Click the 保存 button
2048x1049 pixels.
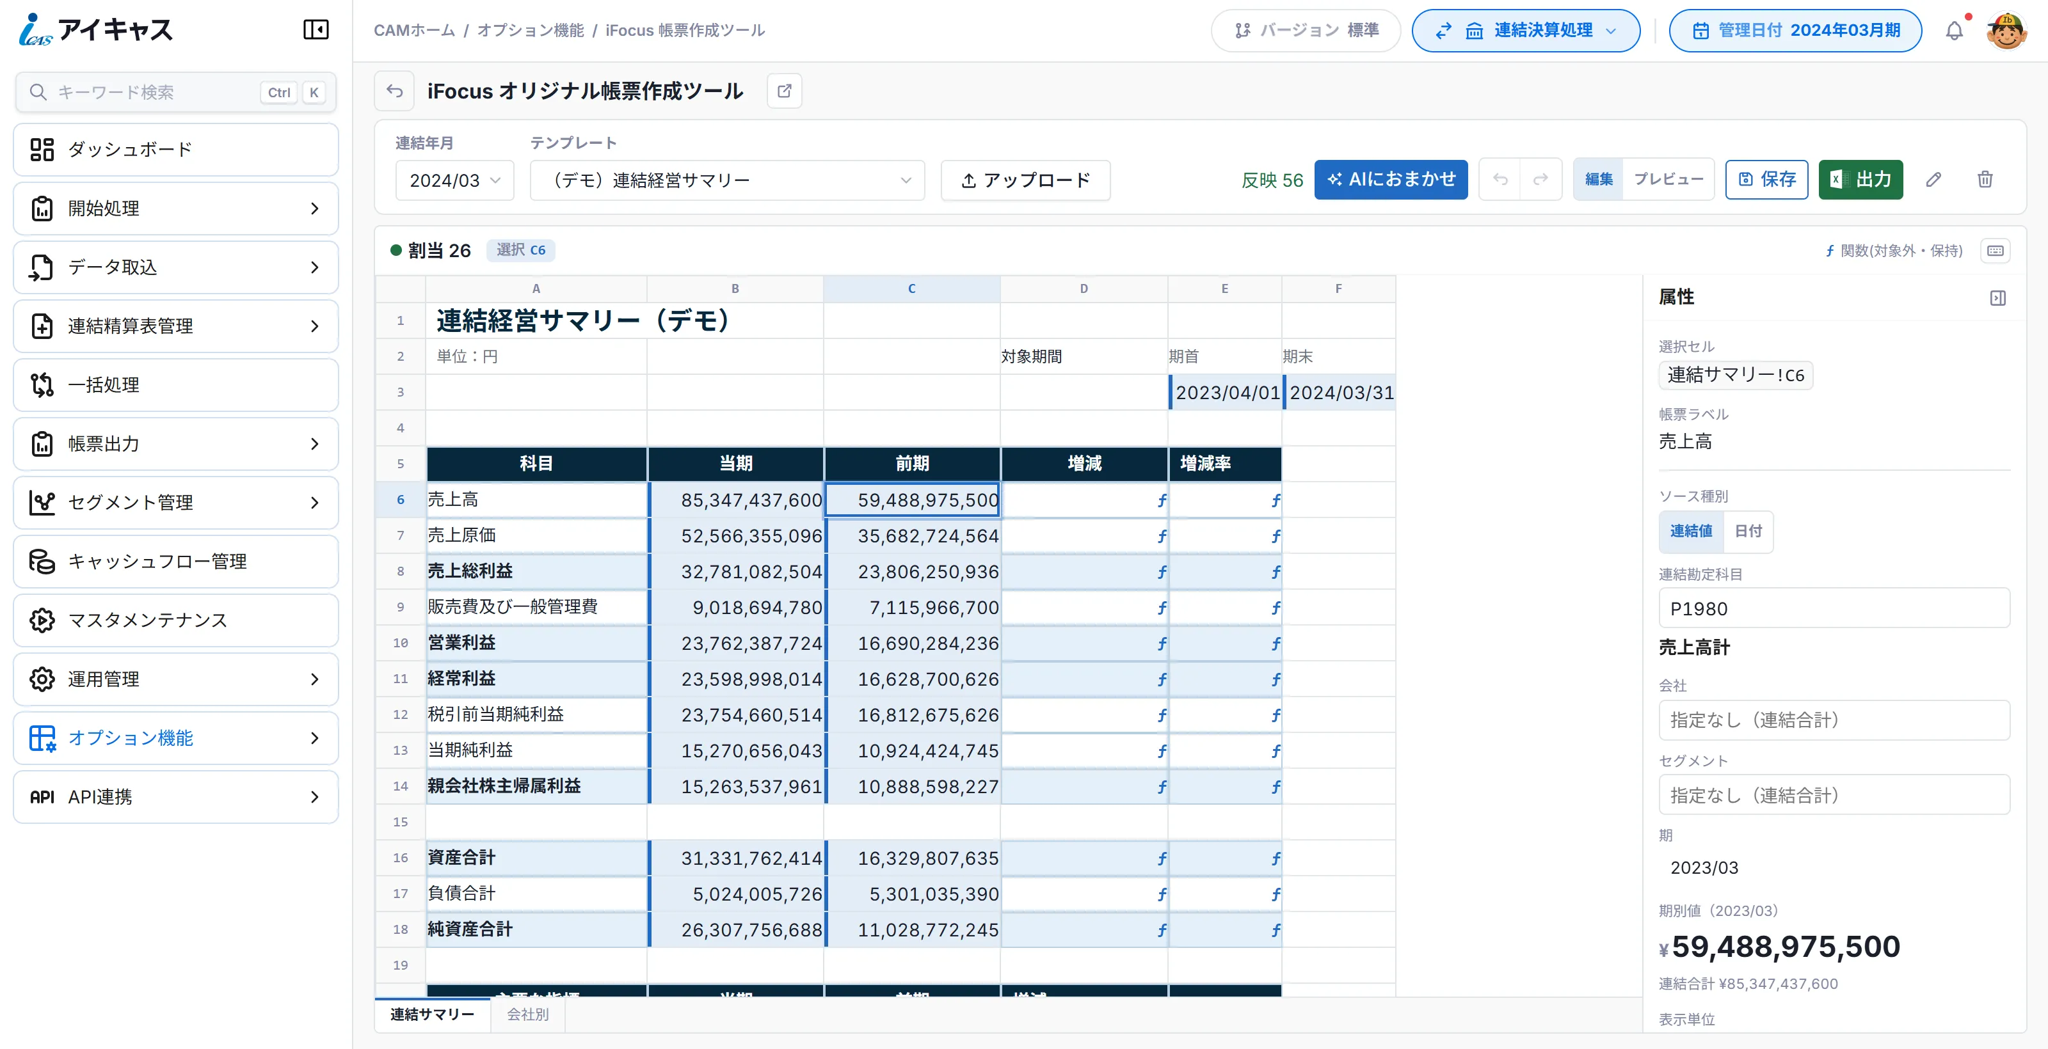[x=1766, y=180]
